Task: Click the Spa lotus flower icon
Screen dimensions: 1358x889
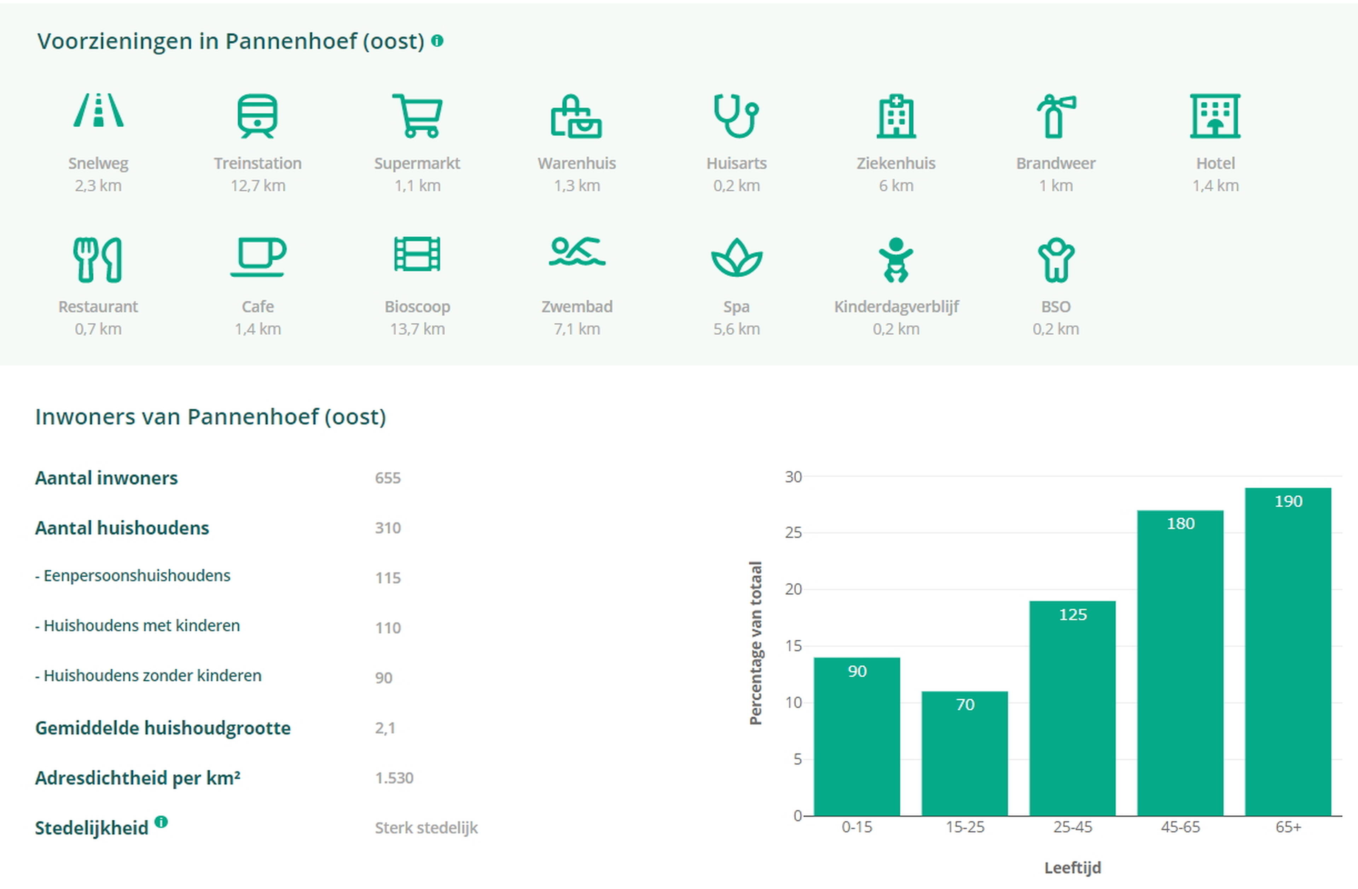Action: click(x=736, y=258)
